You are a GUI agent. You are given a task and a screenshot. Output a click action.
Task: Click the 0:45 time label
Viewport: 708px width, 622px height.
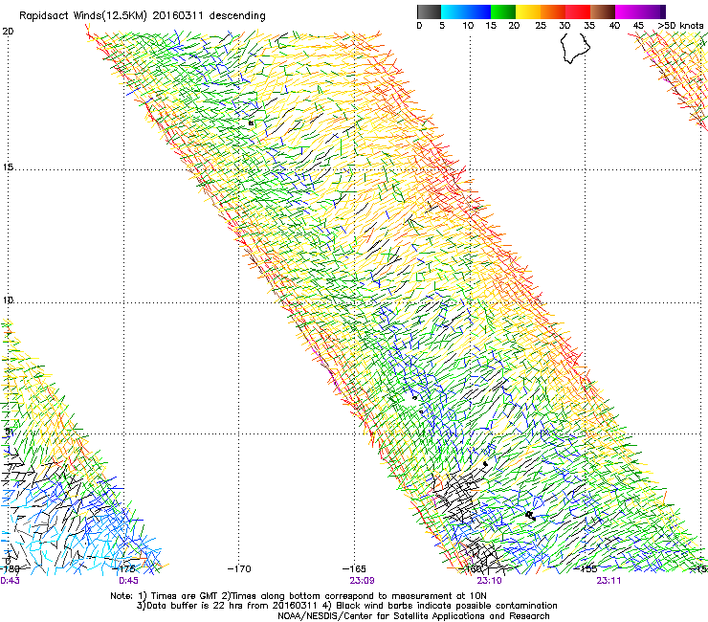point(129,581)
